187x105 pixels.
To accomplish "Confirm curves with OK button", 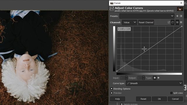I will (159, 99).
